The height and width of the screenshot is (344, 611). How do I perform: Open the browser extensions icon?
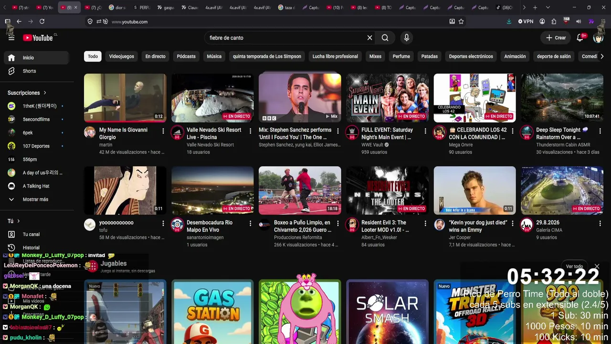tap(554, 21)
